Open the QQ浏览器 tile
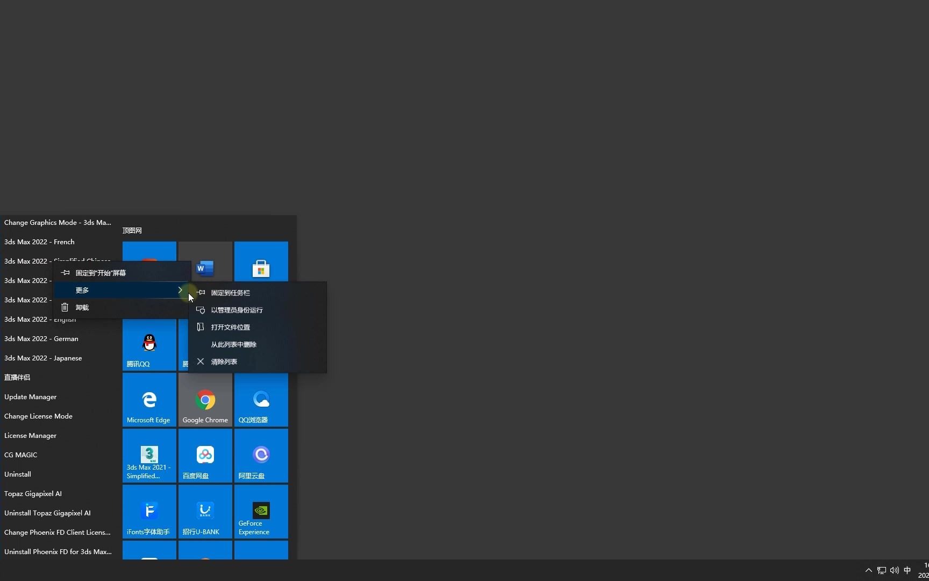Image resolution: width=929 pixels, height=581 pixels. (x=261, y=400)
